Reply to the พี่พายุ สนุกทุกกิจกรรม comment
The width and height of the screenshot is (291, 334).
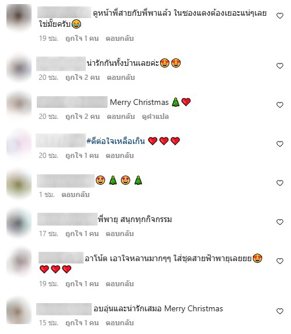(120, 234)
